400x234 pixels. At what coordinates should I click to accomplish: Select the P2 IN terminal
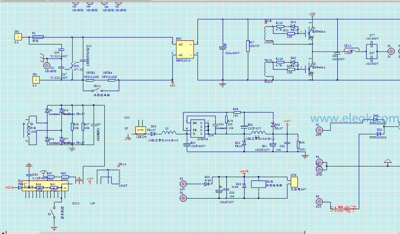coord(391,51)
